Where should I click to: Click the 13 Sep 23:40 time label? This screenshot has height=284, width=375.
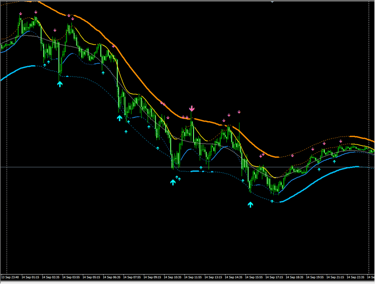[x=10, y=277]
